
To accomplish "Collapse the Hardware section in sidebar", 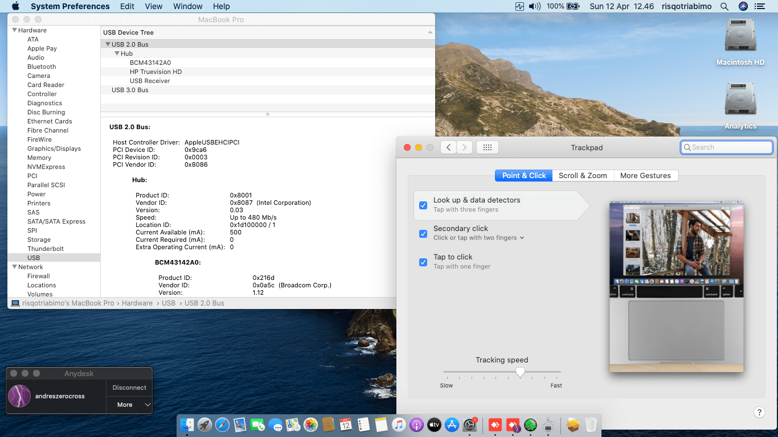I will (x=15, y=30).
